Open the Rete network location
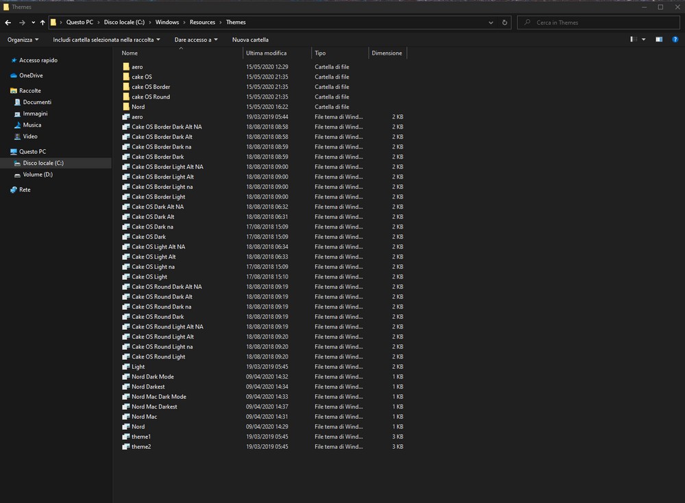685x503 pixels. 25,190
